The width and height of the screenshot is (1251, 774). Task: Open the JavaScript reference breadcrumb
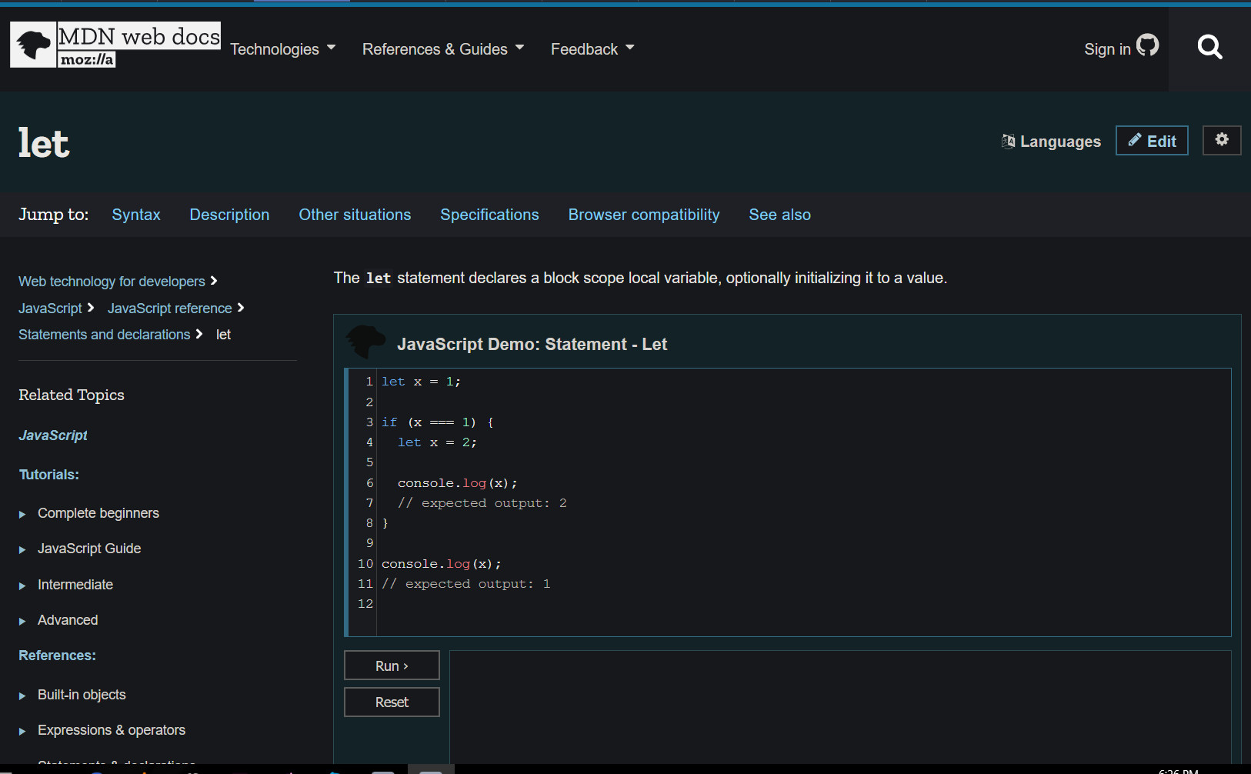coord(169,309)
